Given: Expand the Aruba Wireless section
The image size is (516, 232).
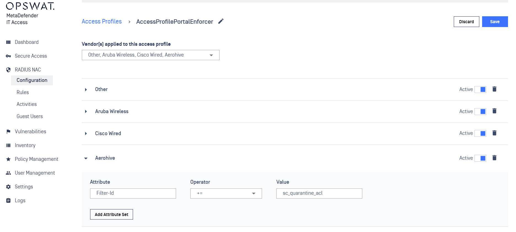Looking at the screenshot, I should pos(86,111).
